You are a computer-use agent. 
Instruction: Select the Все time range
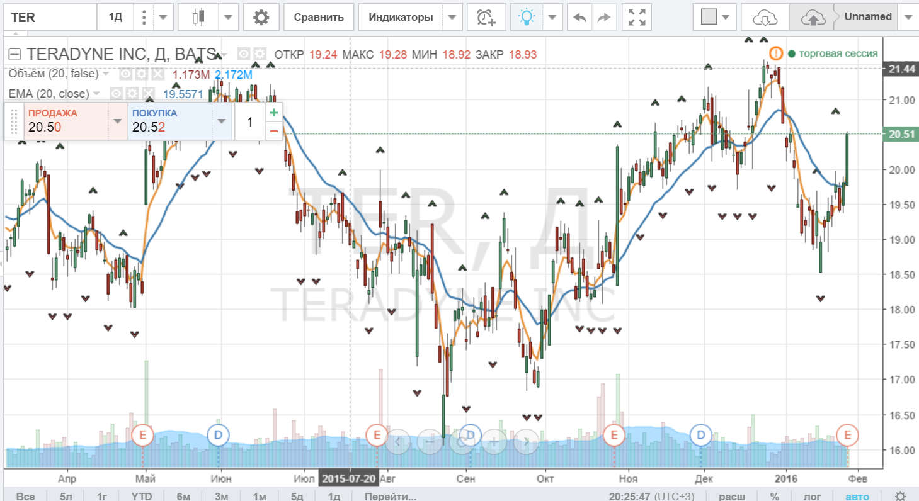[x=26, y=496]
